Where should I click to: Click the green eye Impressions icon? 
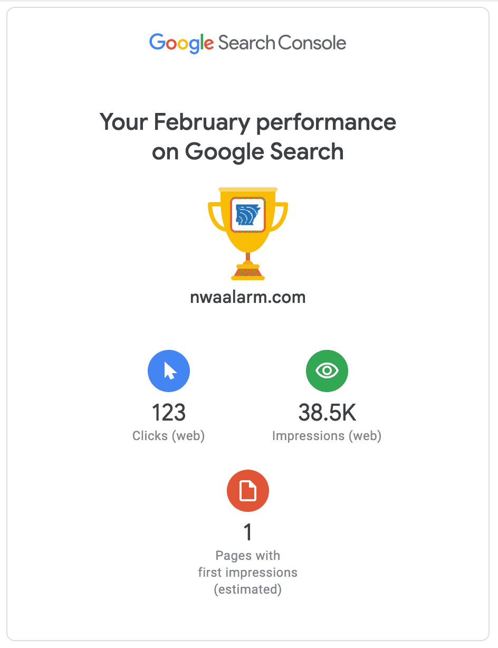tap(327, 371)
